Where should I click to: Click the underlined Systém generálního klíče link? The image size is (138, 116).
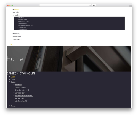[x=24, y=96]
